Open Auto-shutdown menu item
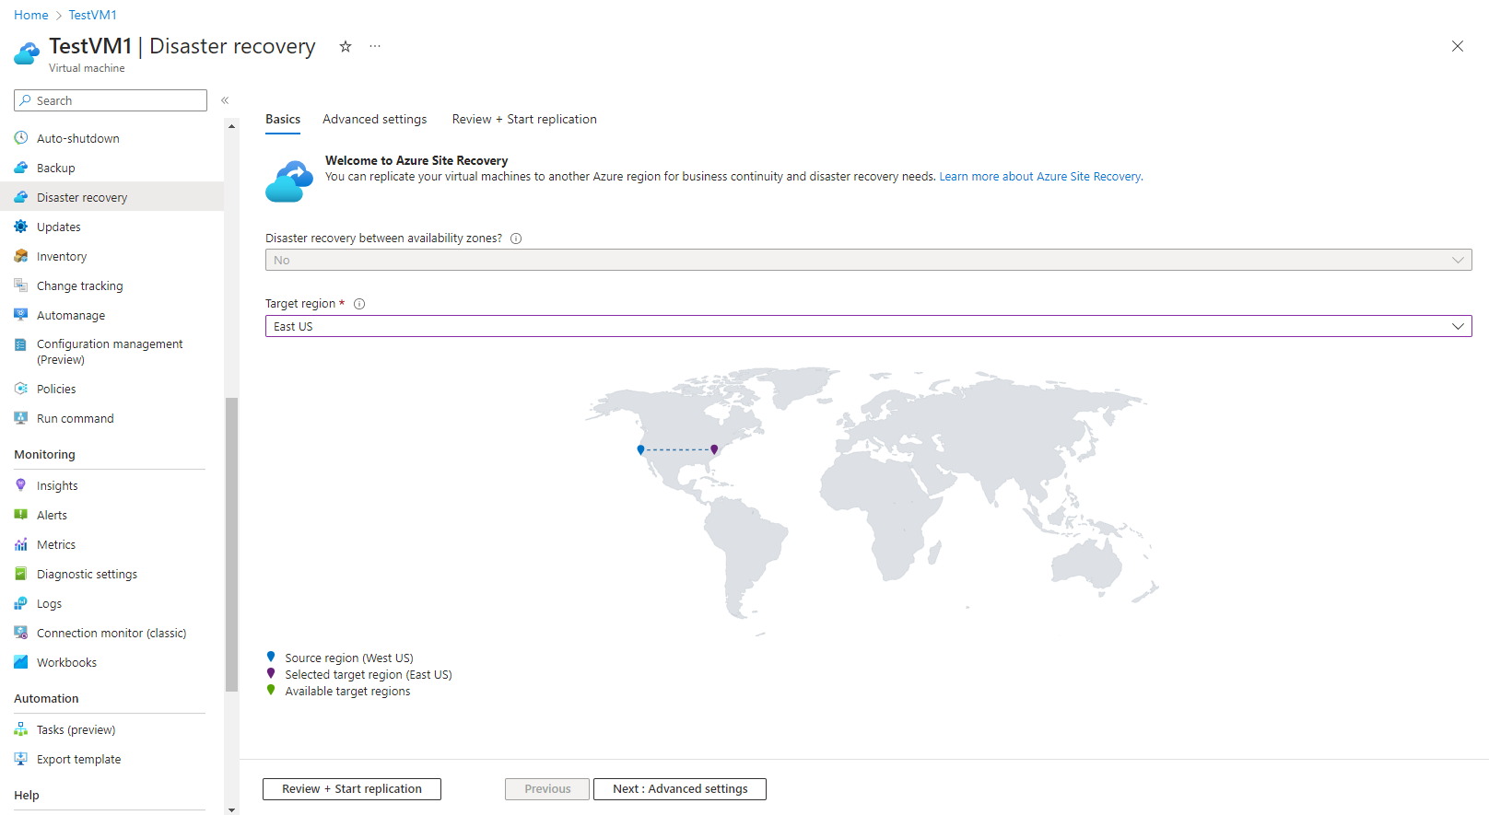The width and height of the screenshot is (1489, 815). (111, 138)
